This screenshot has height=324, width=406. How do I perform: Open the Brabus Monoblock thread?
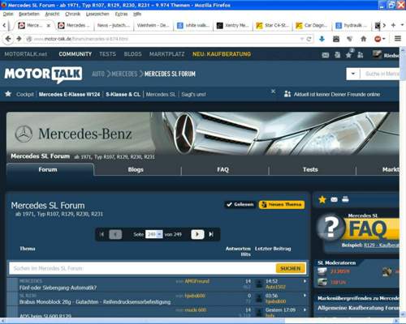[95, 302]
